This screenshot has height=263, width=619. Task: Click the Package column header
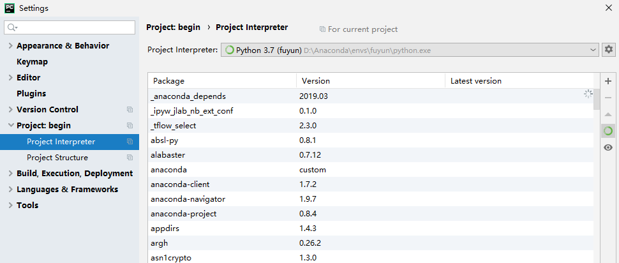click(222, 81)
